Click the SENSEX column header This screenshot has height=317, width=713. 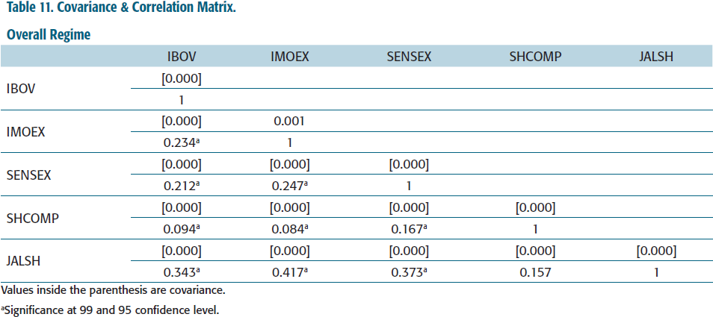409,57
